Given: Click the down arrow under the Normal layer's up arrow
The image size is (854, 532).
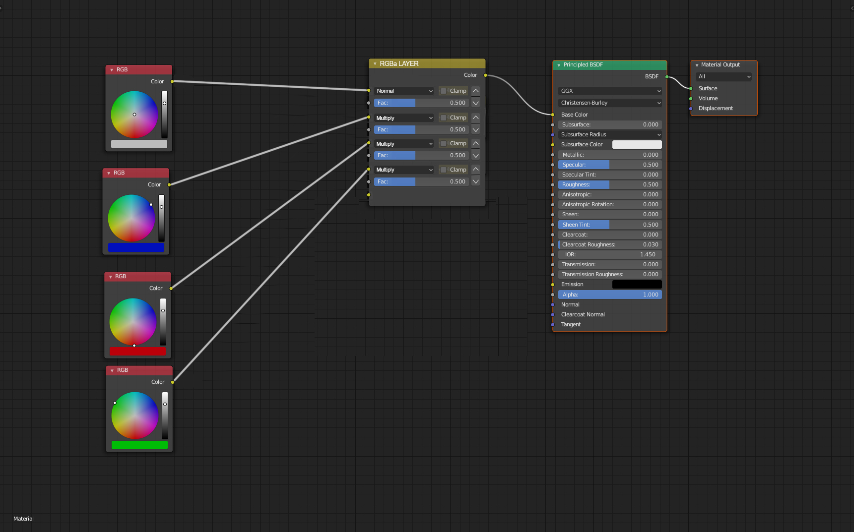Looking at the screenshot, I should click(475, 103).
